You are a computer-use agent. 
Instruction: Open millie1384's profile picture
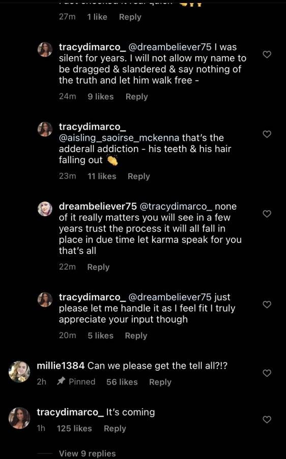[19, 372]
